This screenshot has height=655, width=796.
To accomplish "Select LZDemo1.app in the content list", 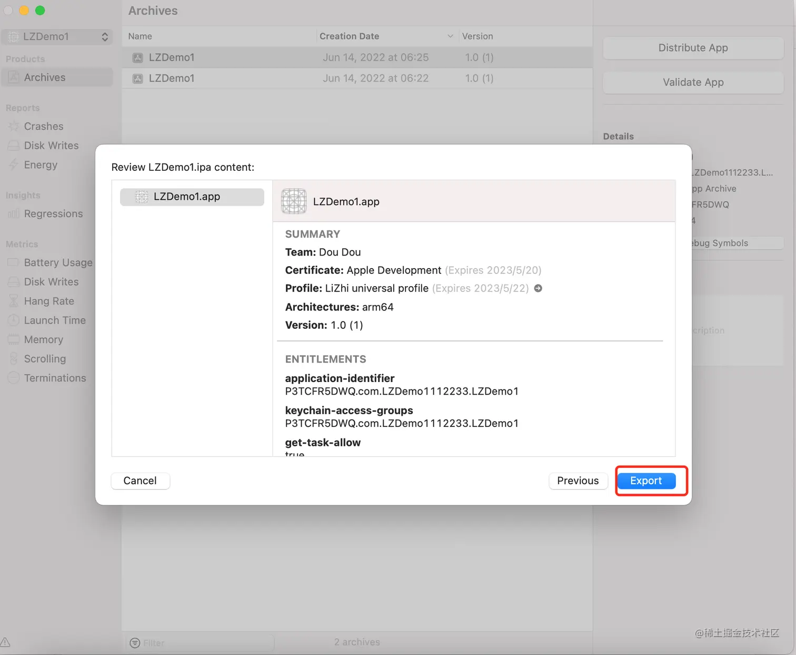I will pos(192,197).
